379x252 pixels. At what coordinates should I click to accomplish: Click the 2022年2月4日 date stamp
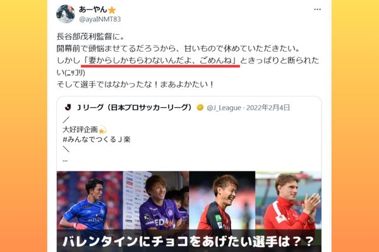(268, 108)
